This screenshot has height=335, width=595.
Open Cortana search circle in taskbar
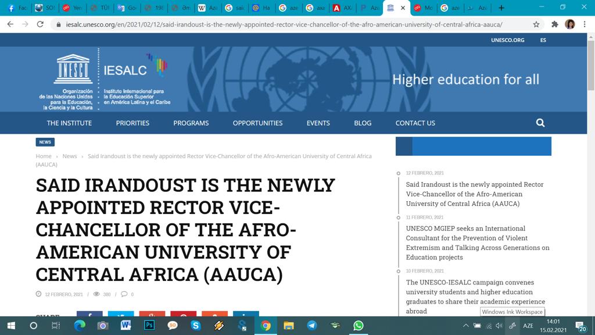coord(33,326)
